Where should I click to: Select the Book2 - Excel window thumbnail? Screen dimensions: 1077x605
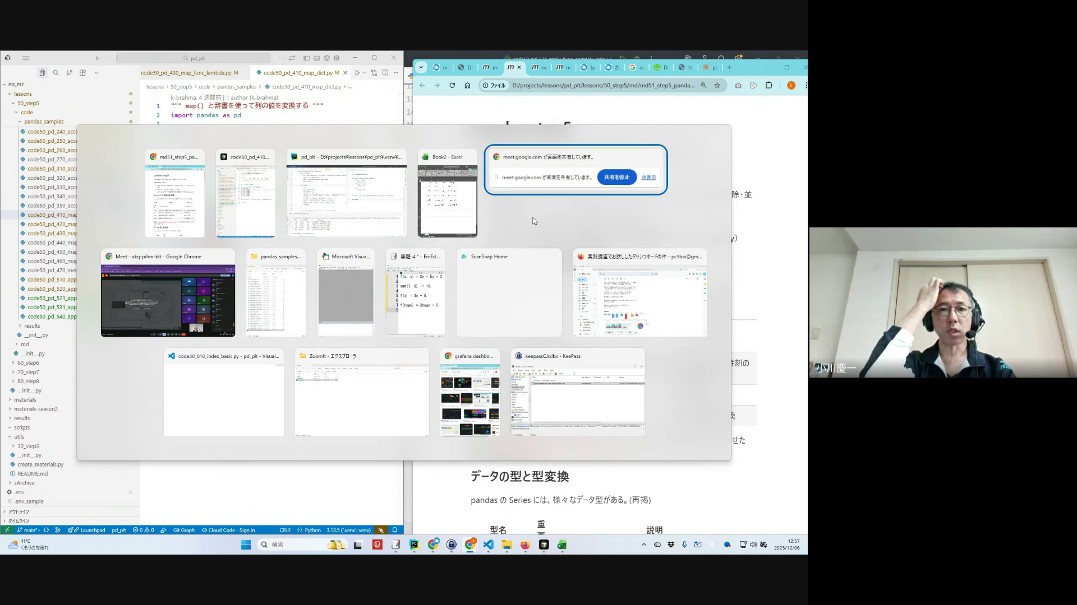[x=447, y=194]
